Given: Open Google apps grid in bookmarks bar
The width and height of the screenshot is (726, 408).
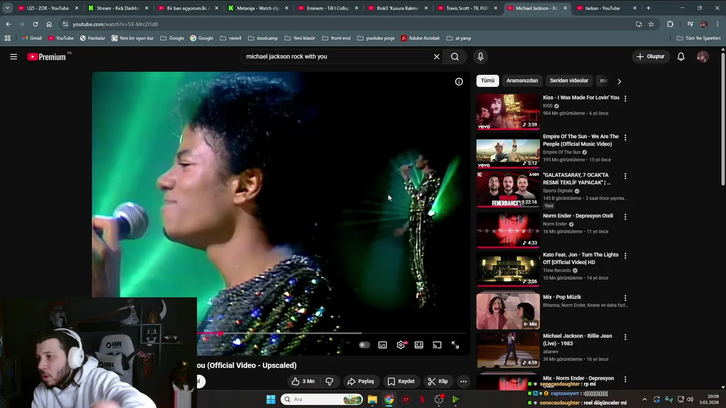Looking at the screenshot, I should pyautogui.click(x=7, y=38).
